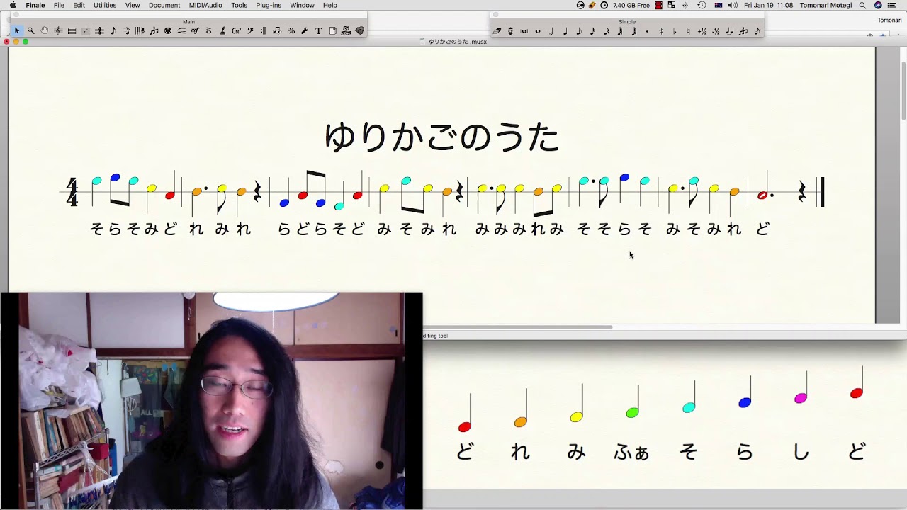Select the grace note tool
907x510 pixels.
click(x=757, y=31)
